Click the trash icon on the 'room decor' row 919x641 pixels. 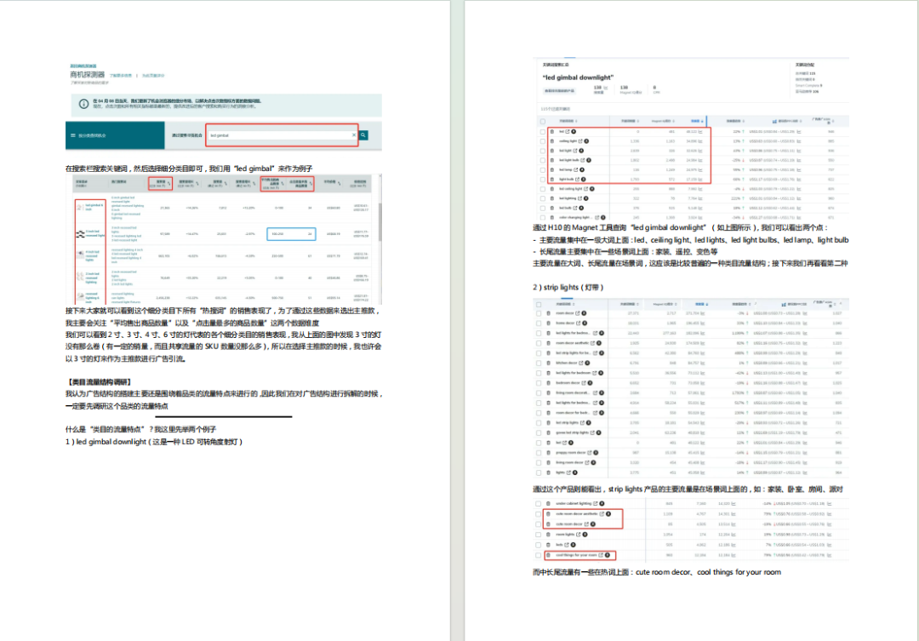click(549, 314)
